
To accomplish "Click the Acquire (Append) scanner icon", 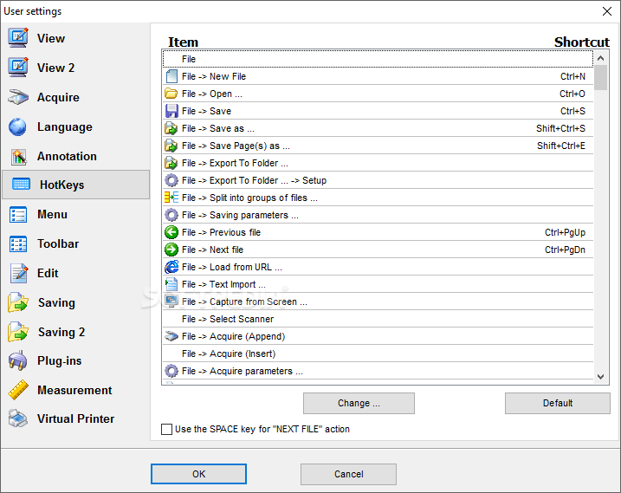I will click(x=171, y=336).
